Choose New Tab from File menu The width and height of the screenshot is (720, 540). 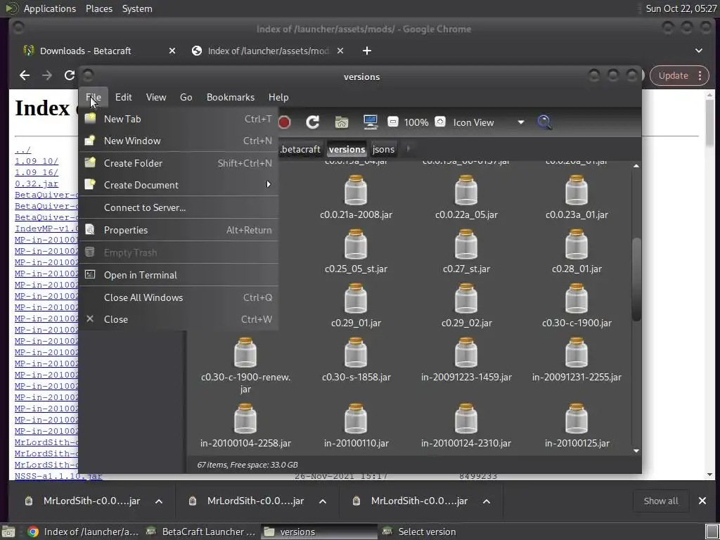coord(122,119)
